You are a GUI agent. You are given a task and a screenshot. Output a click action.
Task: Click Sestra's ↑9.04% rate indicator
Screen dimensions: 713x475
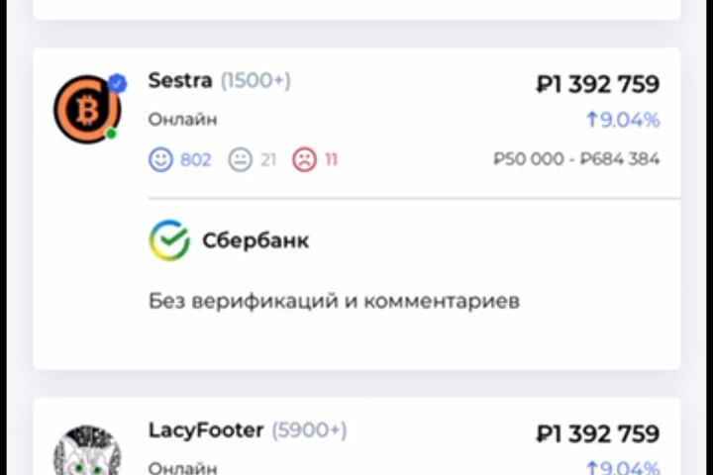click(x=622, y=121)
